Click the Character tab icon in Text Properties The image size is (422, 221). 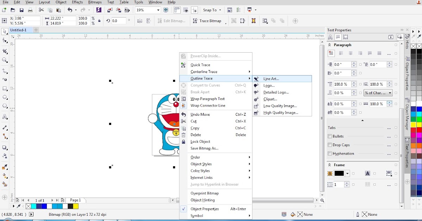point(330,37)
